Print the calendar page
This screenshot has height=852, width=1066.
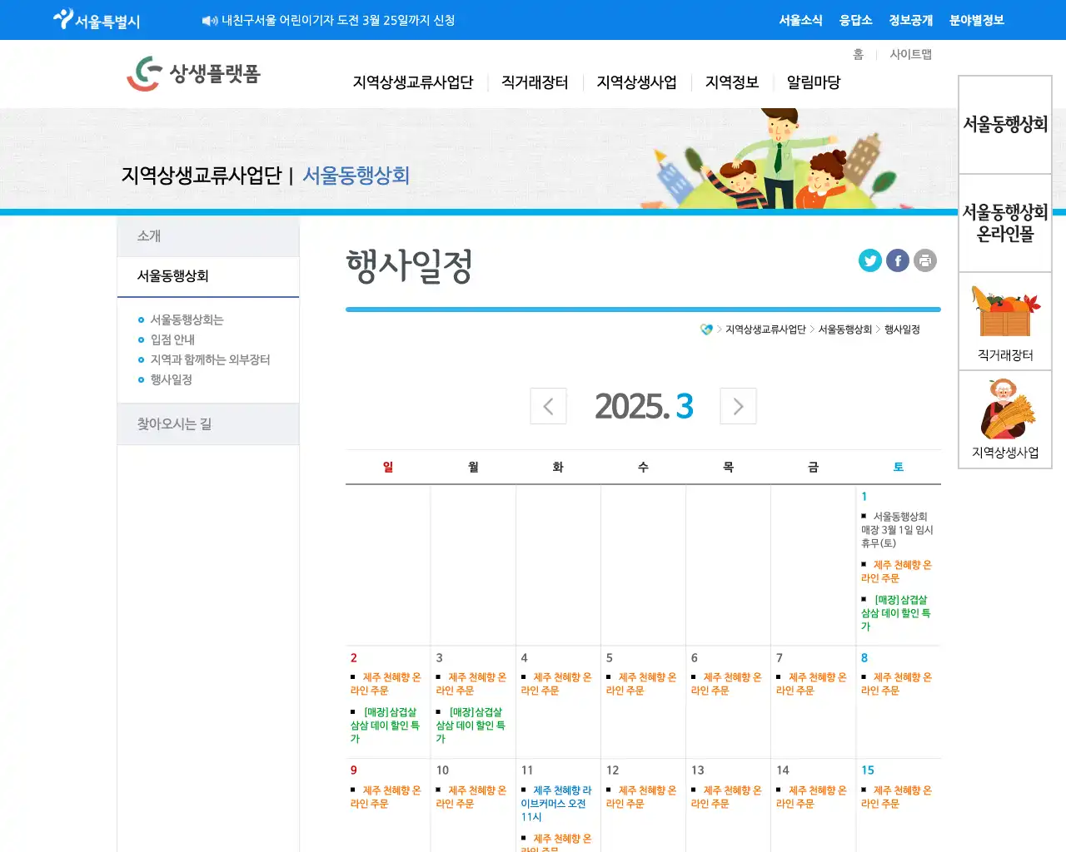pyautogui.click(x=925, y=260)
